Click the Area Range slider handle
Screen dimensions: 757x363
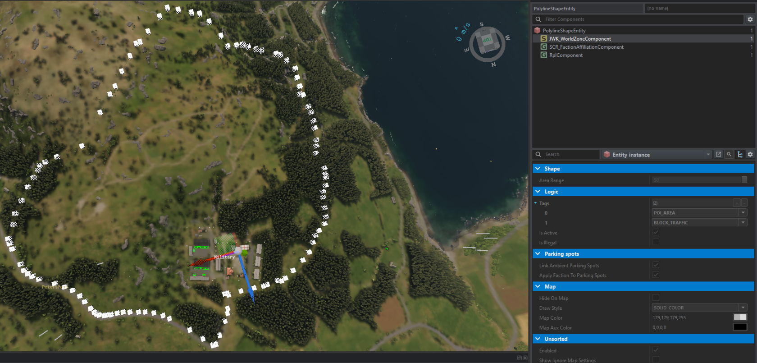(744, 180)
